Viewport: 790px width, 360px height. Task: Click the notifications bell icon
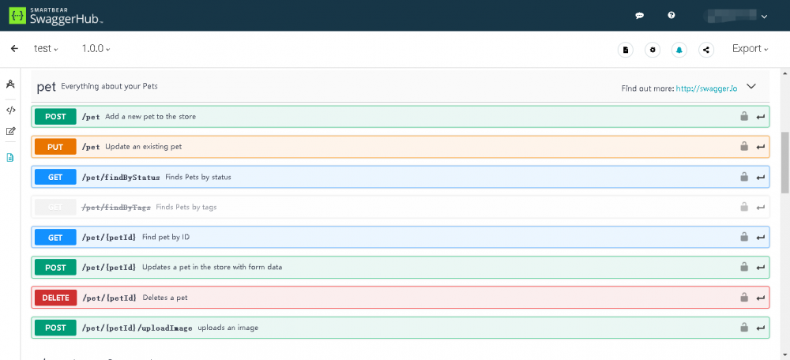tap(679, 50)
